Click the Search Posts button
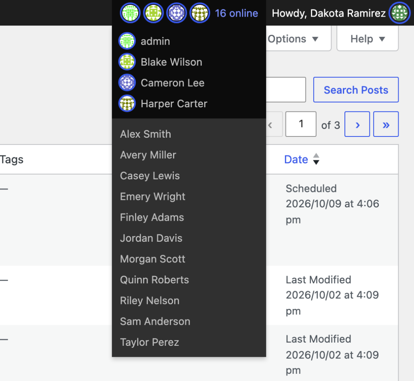The image size is (414, 381). click(x=356, y=89)
